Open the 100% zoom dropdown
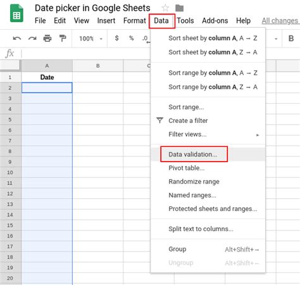Image resolution: width=300 pixels, height=285 pixels. [x=91, y=39]
